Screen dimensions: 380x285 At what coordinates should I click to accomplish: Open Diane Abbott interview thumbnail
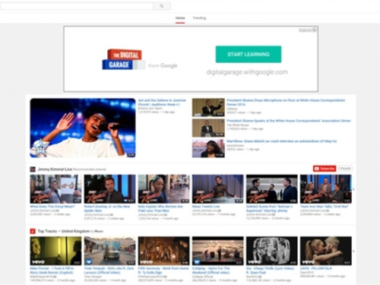click(208, 148)
